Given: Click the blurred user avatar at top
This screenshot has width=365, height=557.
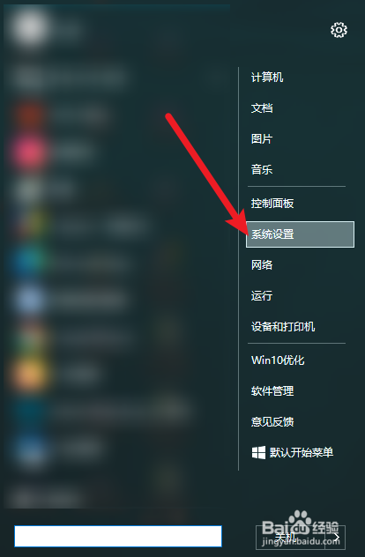Looking at the screenshot, I should click(x=29, y=26).
